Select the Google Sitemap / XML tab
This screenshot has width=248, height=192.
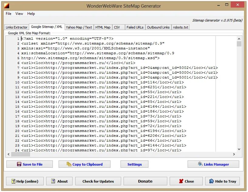pos(47,27)
